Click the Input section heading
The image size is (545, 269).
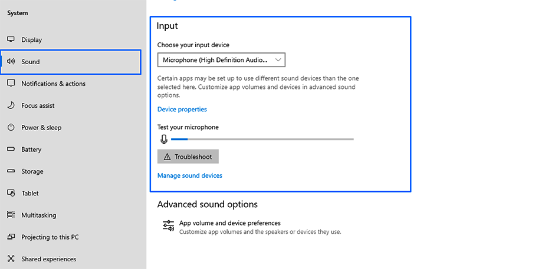pos(167,26)
